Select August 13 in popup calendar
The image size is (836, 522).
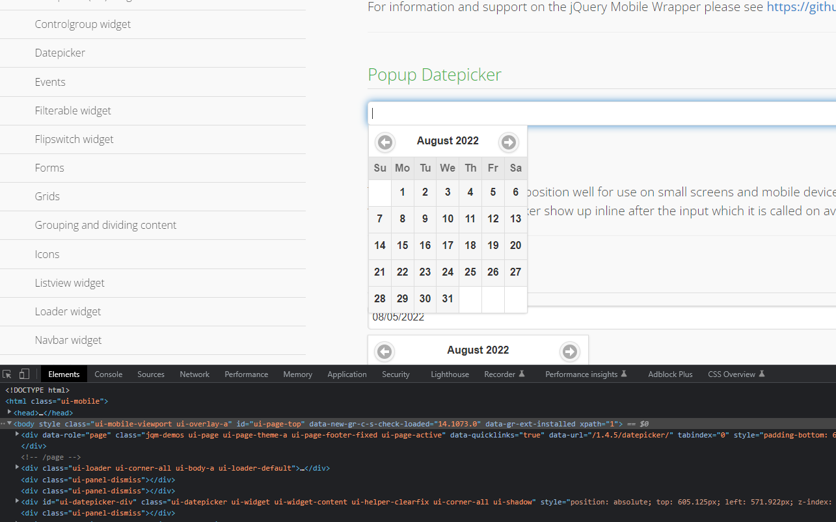516,219
